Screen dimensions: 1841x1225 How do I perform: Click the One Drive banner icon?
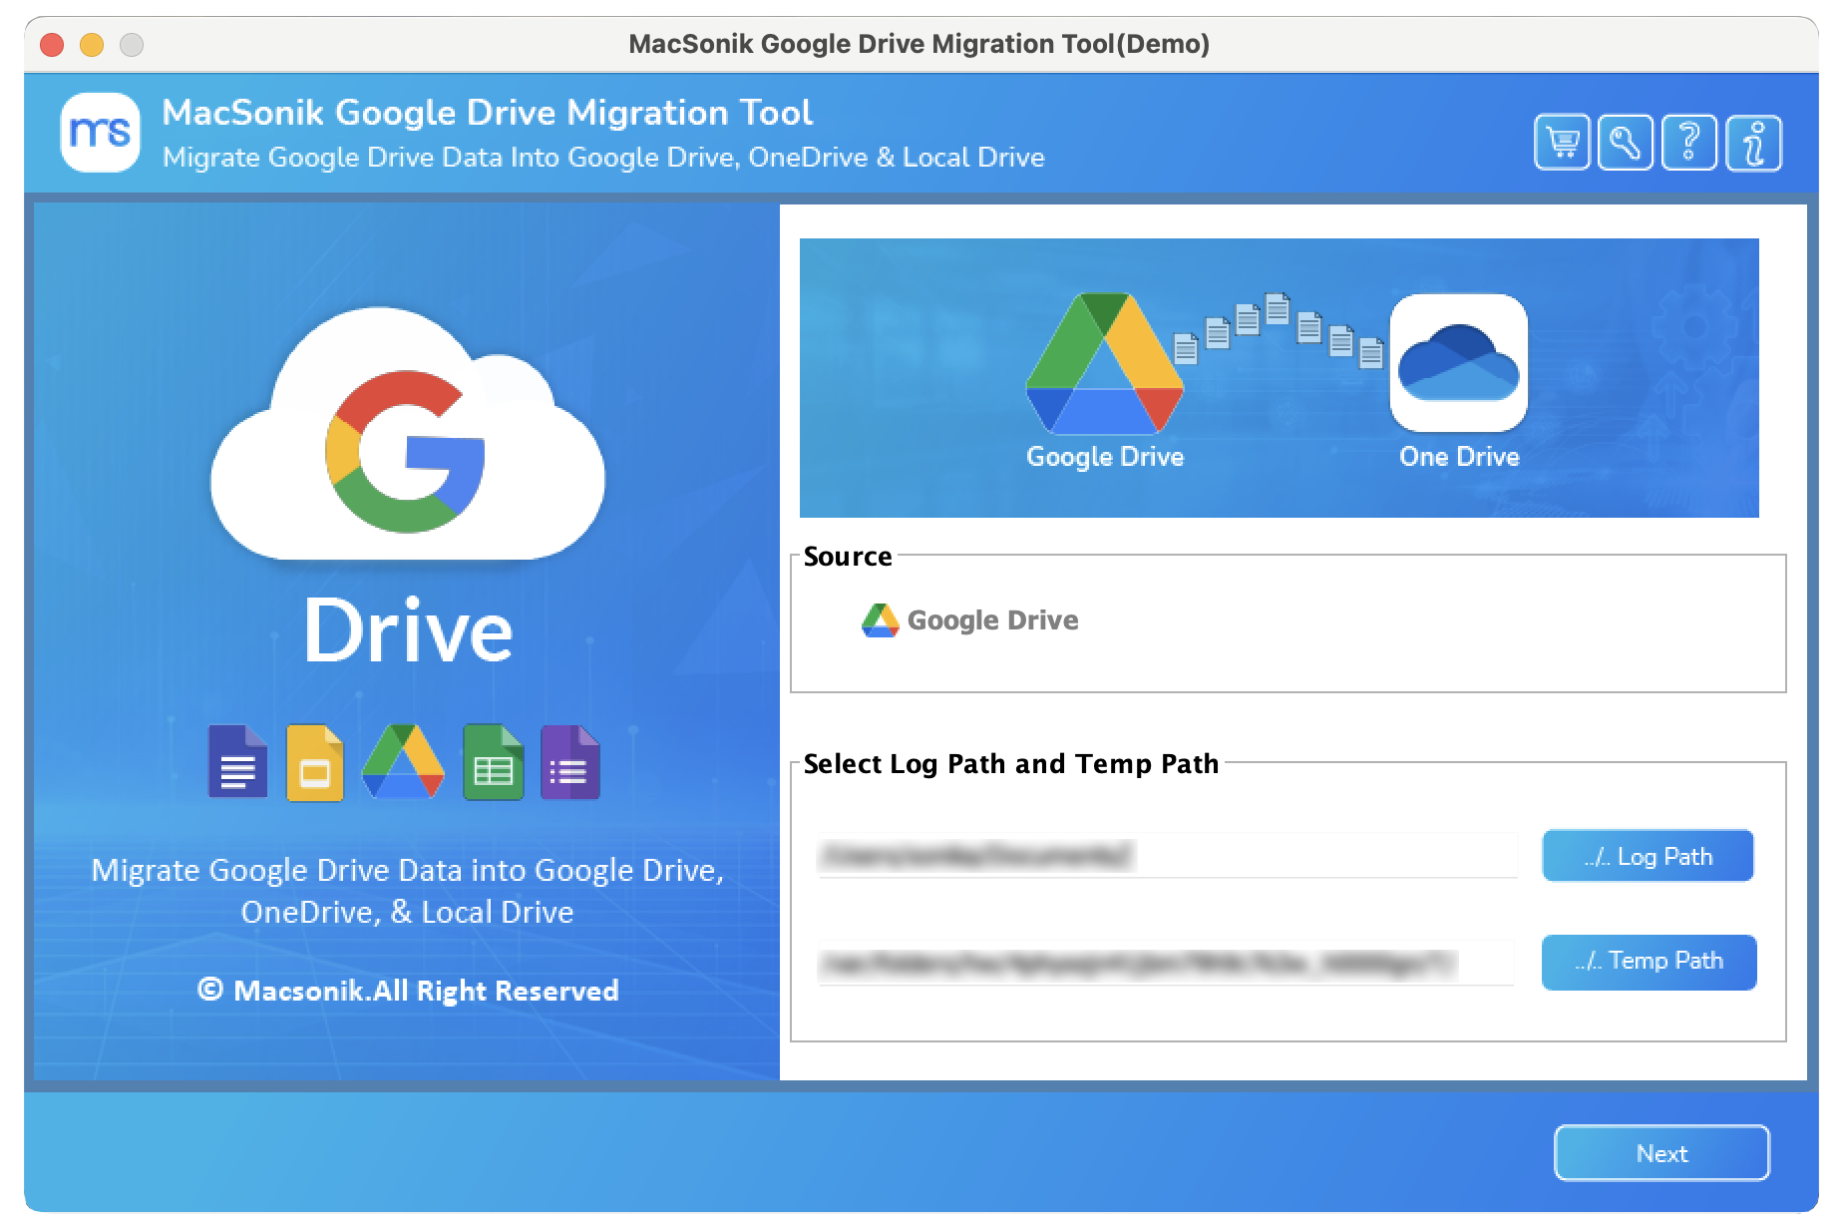tap(1459, 362)
